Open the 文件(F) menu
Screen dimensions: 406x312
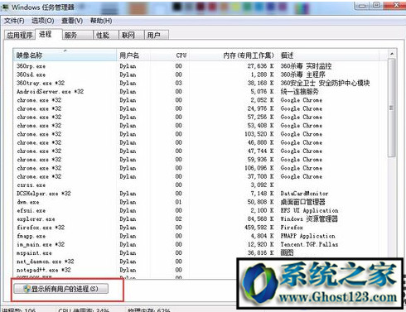14,21
